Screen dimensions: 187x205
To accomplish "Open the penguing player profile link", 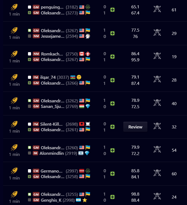I will (52, 7).
